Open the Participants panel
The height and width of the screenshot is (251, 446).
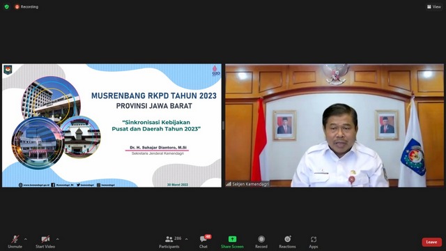tap(169, 242)
